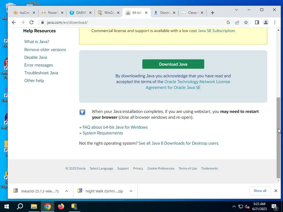Open the Error messages help link
Viewport: 283px width, 212px height.
click(x=39, y=65)
